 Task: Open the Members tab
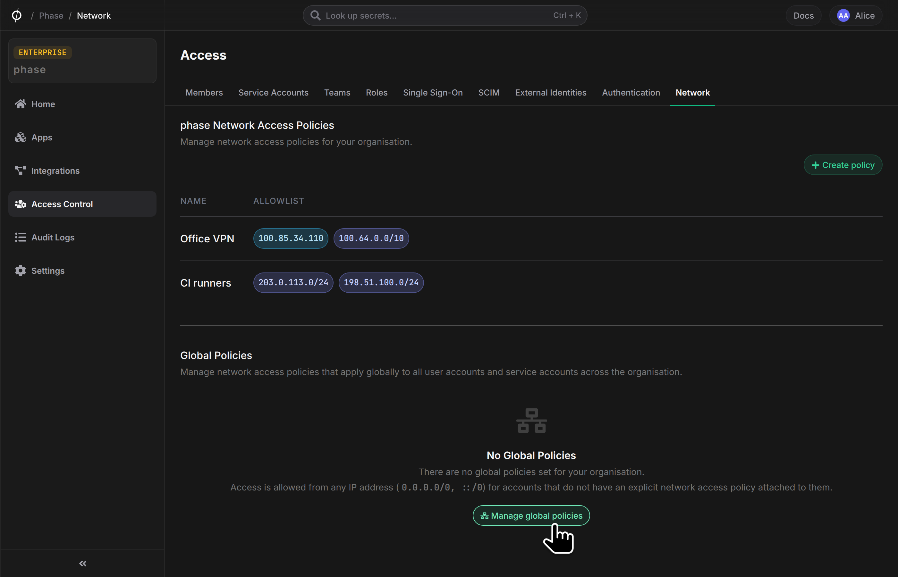point(204,93)
